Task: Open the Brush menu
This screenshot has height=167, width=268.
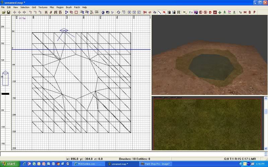Action: pyautogui.click(x=69, y=7)
